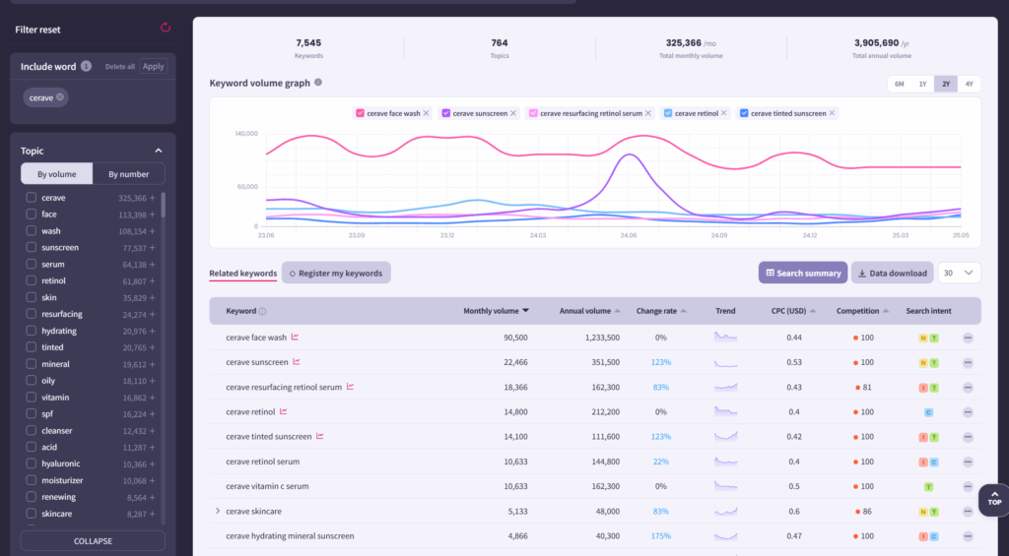Remove cerave face wash from graph legend
1009x556 pixels.
tap(427, 114)
